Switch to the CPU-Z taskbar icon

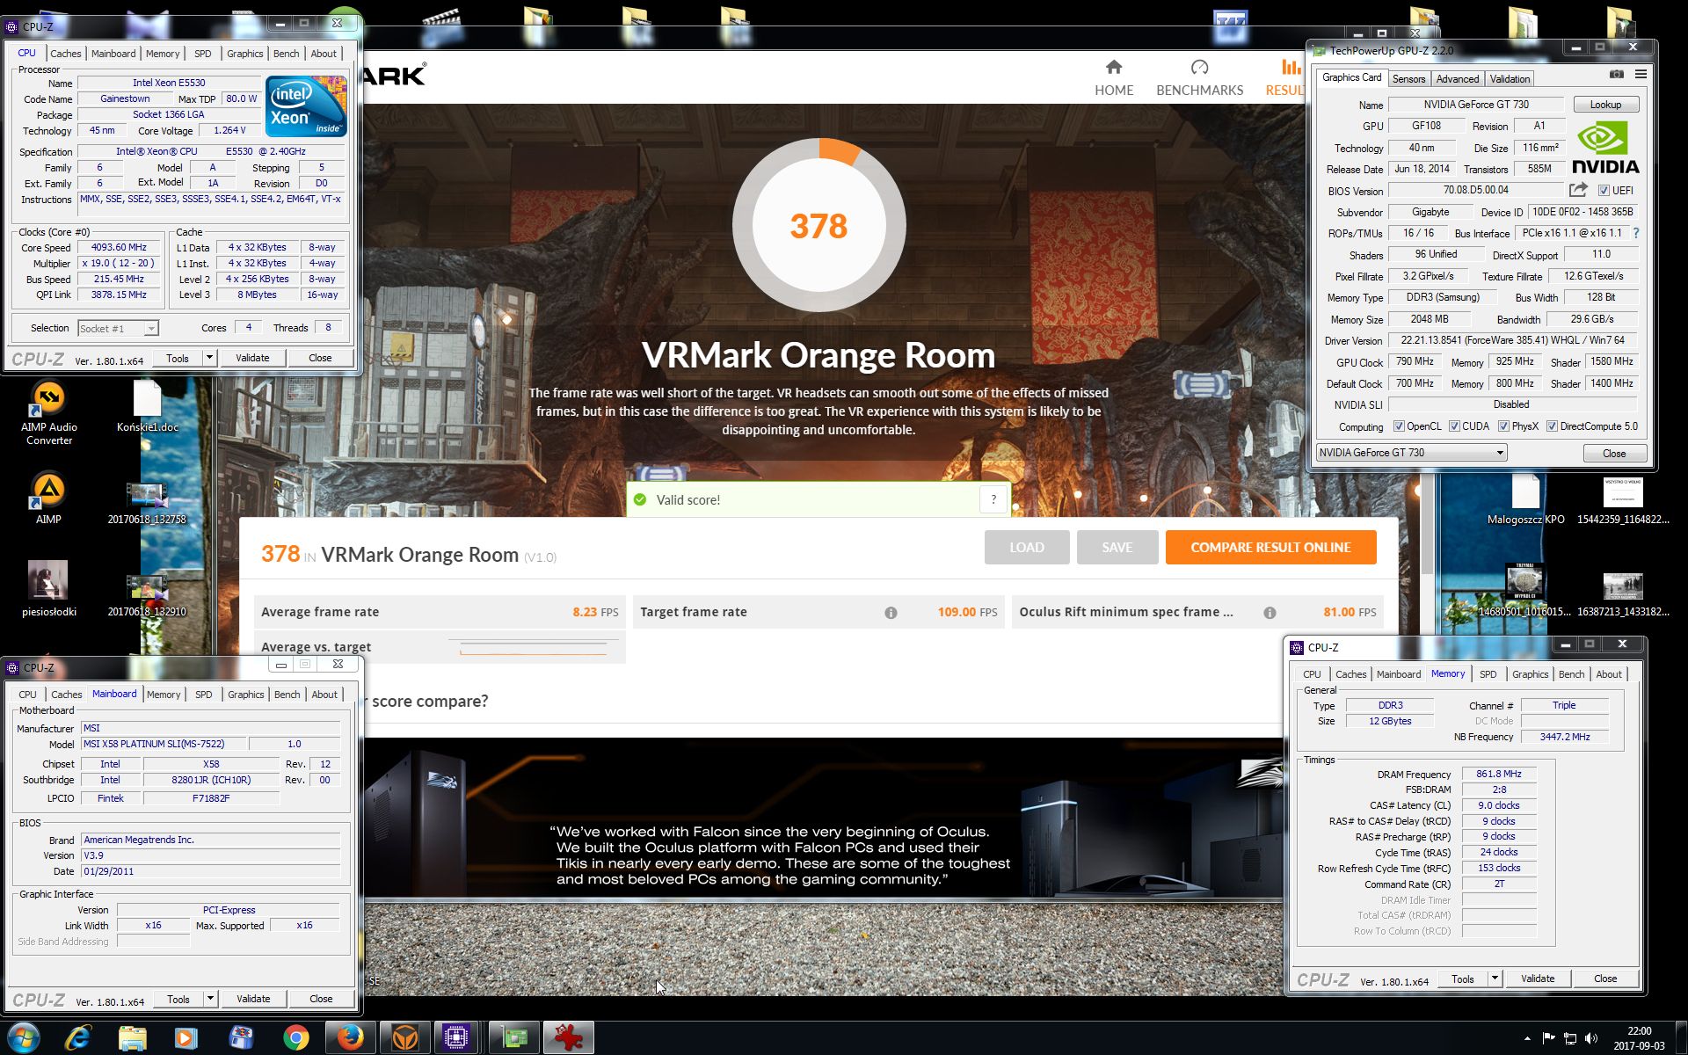tap(456, 1038)
